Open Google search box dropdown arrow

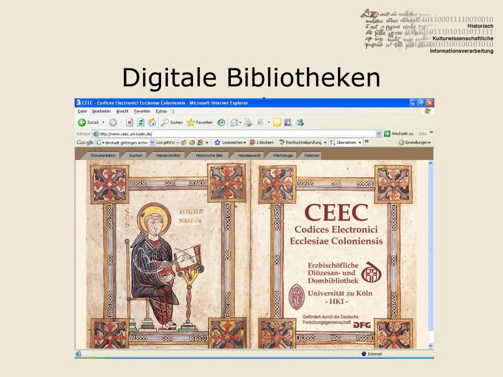pyautogui.click(x=152, y=142)
